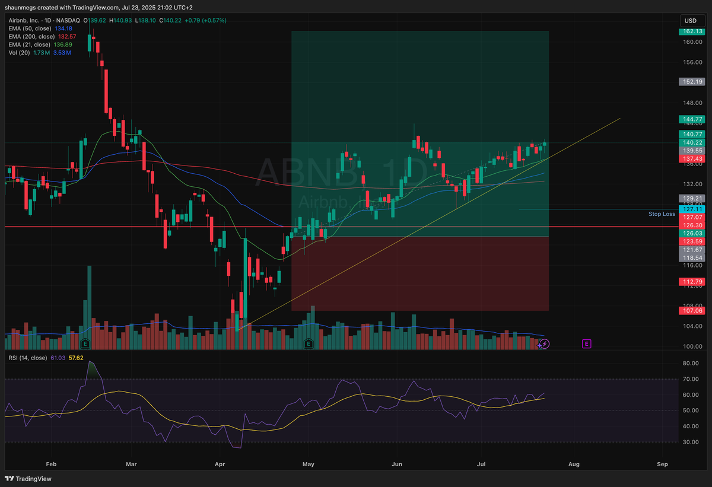Click the 156.00 price axis label
Image resolution: width=712 pixels, height=487 pixels.
(692, 62)
